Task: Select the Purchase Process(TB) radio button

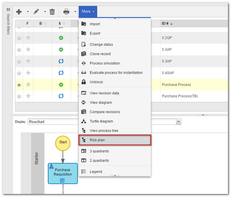Action: pyautogui.click(x=19, y=96)
